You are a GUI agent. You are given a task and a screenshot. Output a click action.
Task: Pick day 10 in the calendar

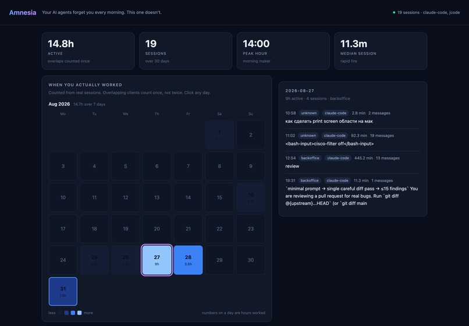63,197
